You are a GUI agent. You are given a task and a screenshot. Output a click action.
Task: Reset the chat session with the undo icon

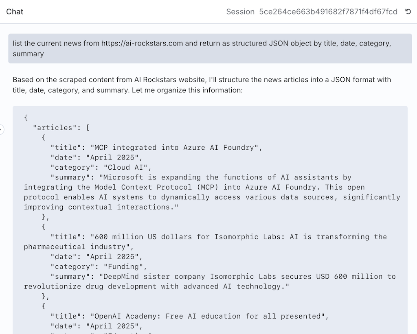(x=408, y=12)
